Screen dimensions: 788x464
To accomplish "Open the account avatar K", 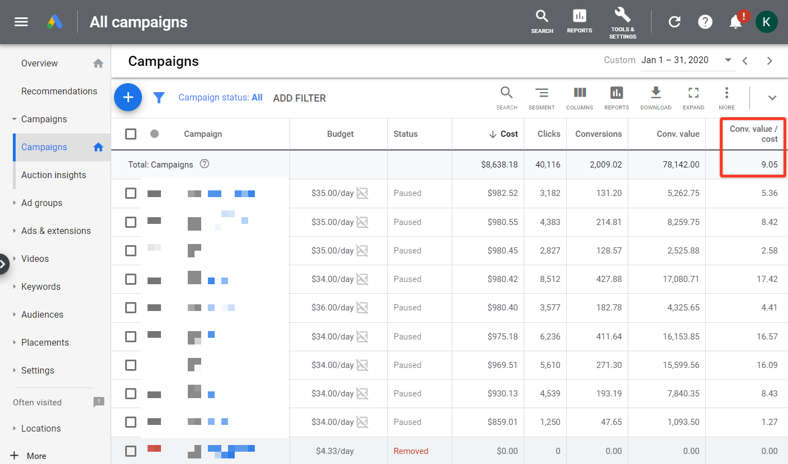I will (x=767, y=22).
